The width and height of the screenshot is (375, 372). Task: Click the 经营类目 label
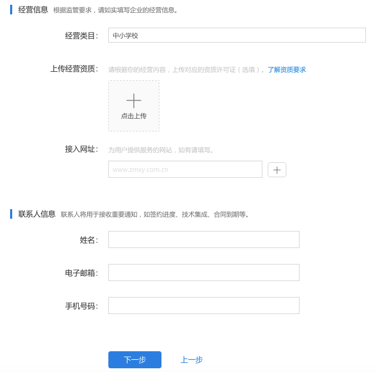click(82, 36)
